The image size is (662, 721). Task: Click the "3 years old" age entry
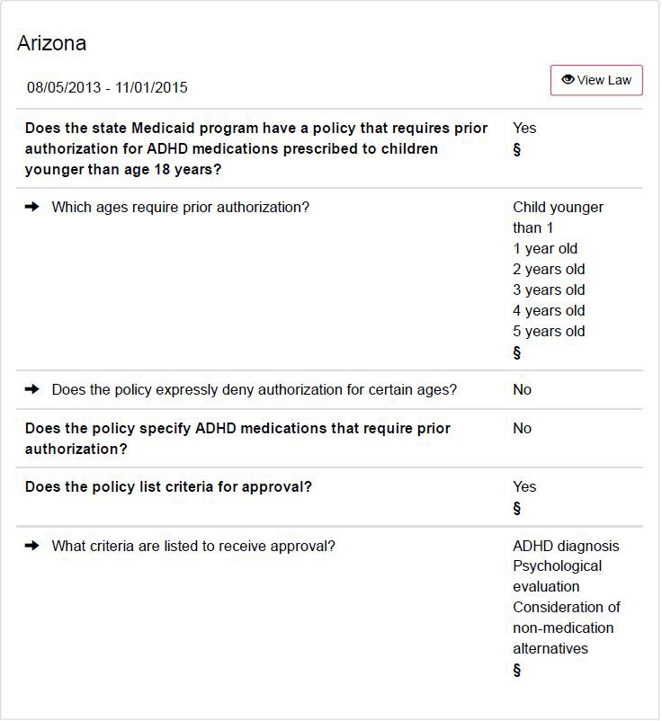tap(549, 289)
